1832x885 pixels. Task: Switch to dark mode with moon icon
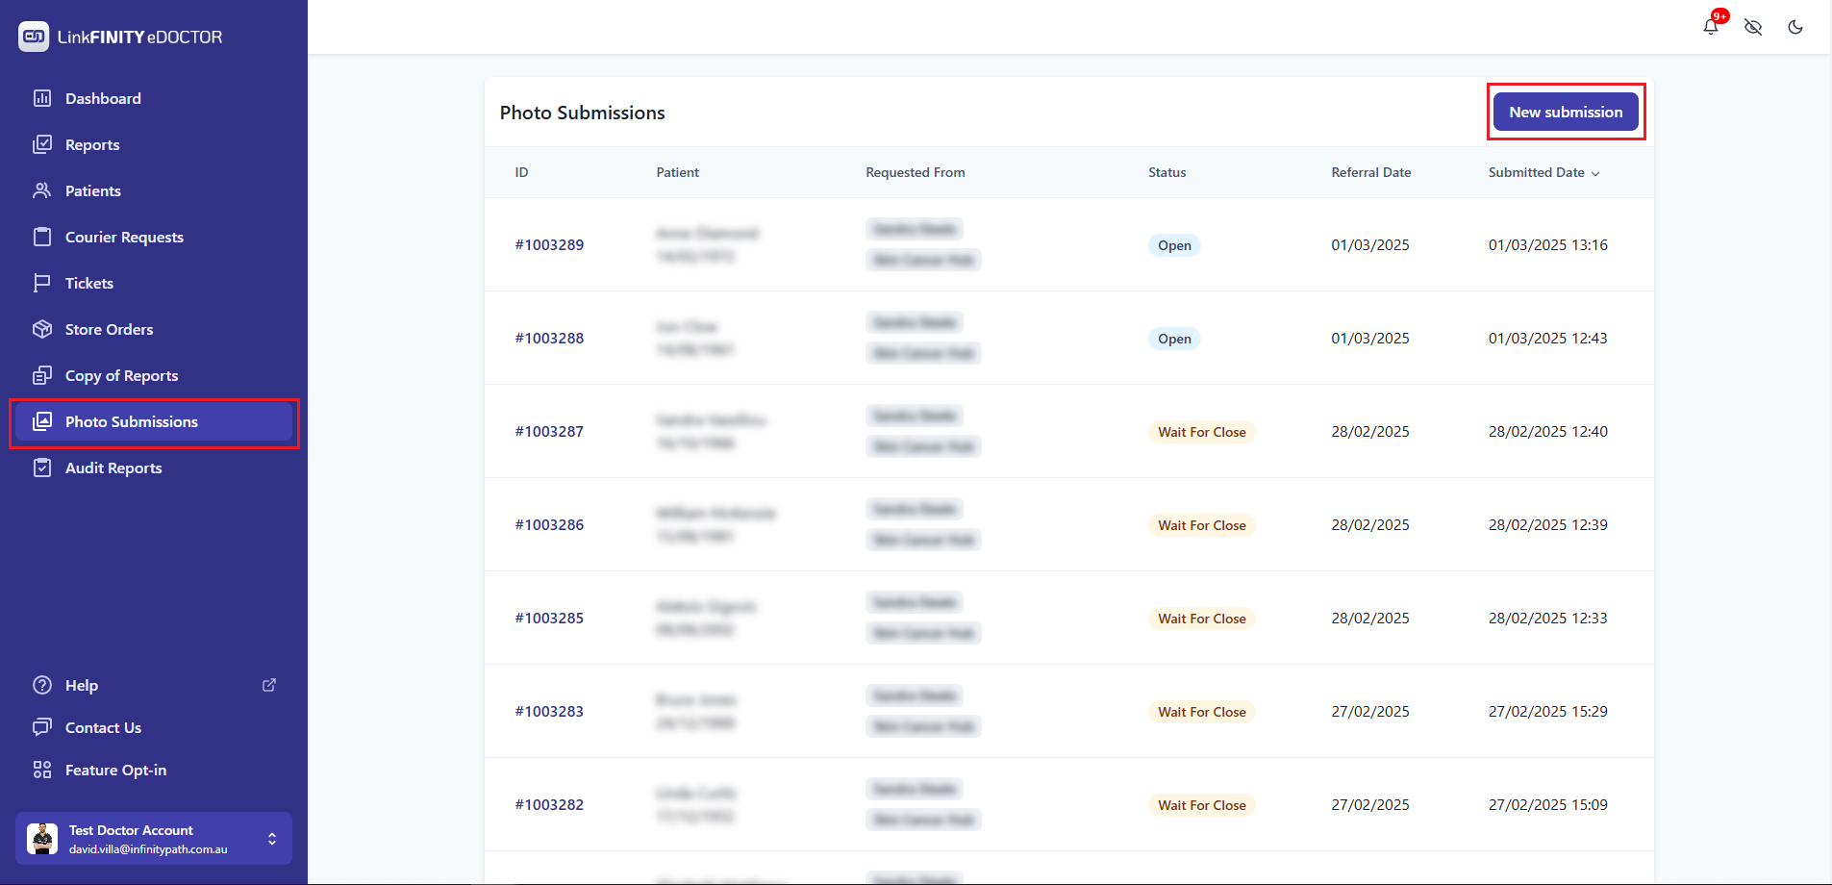(x=1795, y=27)
